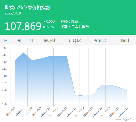Screen dimensions: 136x122
Task: Click the 107.869 index value
Action: (x=23, y=26)
